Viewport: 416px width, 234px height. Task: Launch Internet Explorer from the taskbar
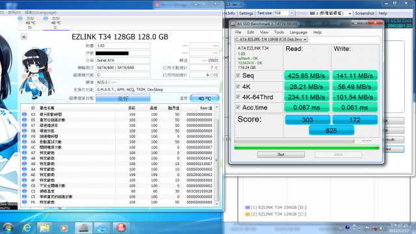[27, 227]
